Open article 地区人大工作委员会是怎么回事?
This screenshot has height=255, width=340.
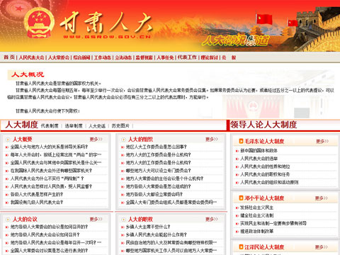157,147
